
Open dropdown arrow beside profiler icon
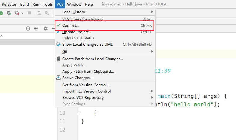click(23, 13)
